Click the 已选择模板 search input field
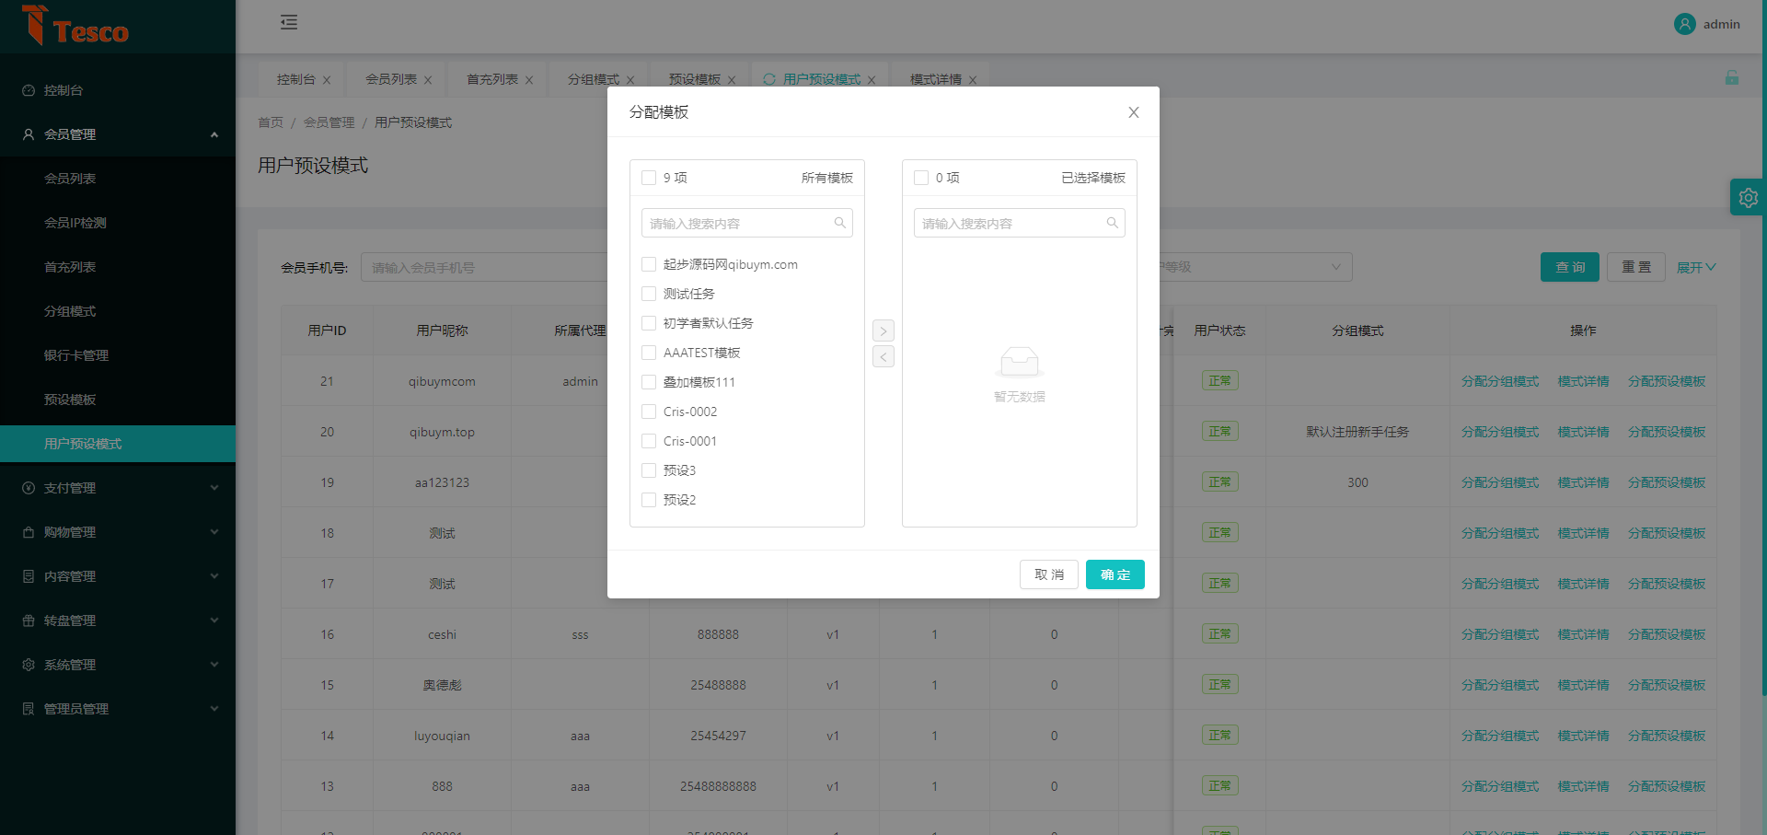The image size is (1767, 835). tap(1010, 223)
